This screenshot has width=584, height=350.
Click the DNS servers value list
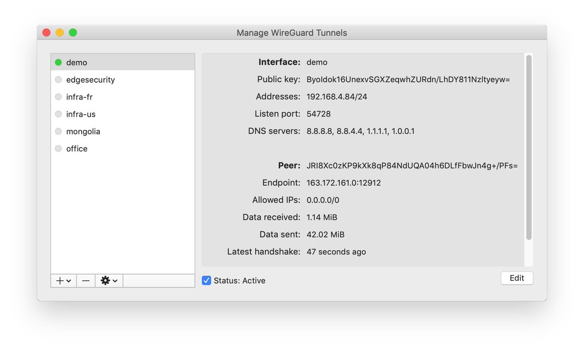tap(361, 131)
